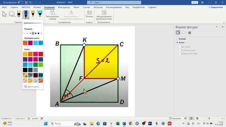Pick the yellow pencil tool
Image resolution: width=226 pixels, height=127 pixels.
pos(33,14)
